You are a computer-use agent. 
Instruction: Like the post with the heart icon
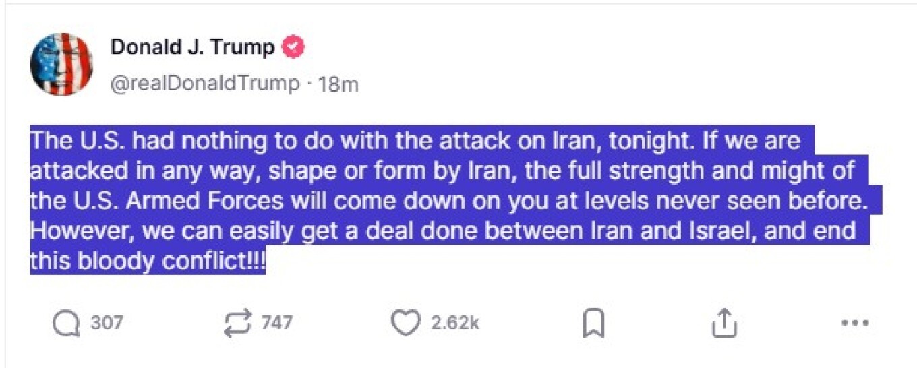[x=405, y=323]
